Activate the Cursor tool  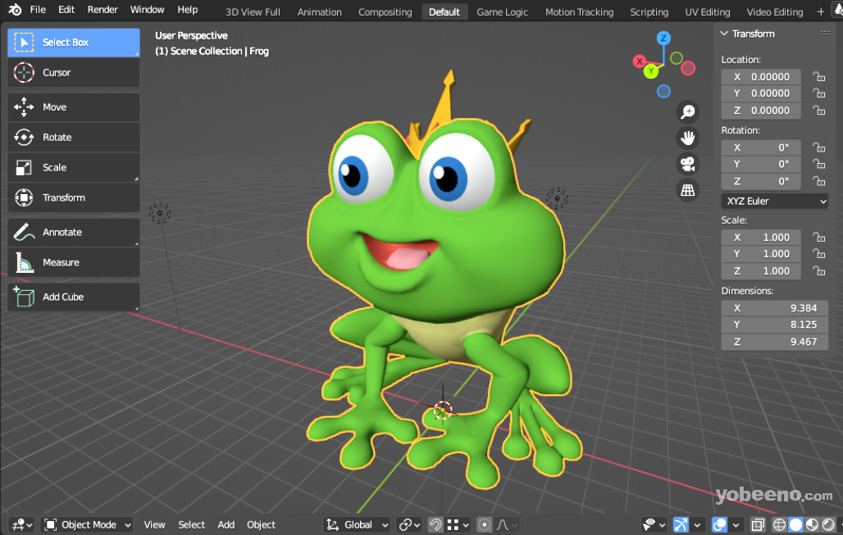coord(74,73)
